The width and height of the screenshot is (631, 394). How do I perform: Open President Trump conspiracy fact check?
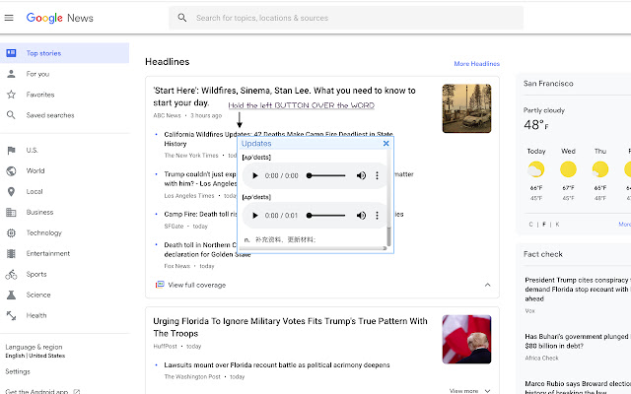click(x=578, y=289)
